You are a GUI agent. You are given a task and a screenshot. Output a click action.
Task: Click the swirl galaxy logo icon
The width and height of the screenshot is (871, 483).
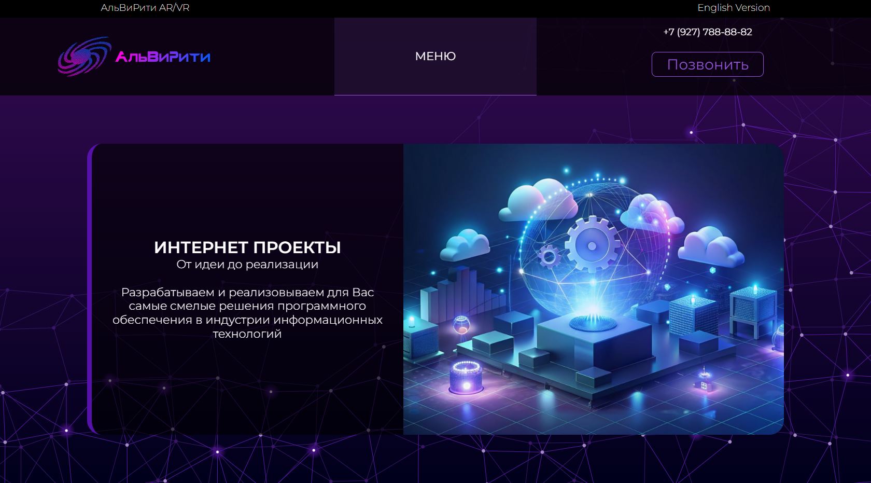coord(85,56)
